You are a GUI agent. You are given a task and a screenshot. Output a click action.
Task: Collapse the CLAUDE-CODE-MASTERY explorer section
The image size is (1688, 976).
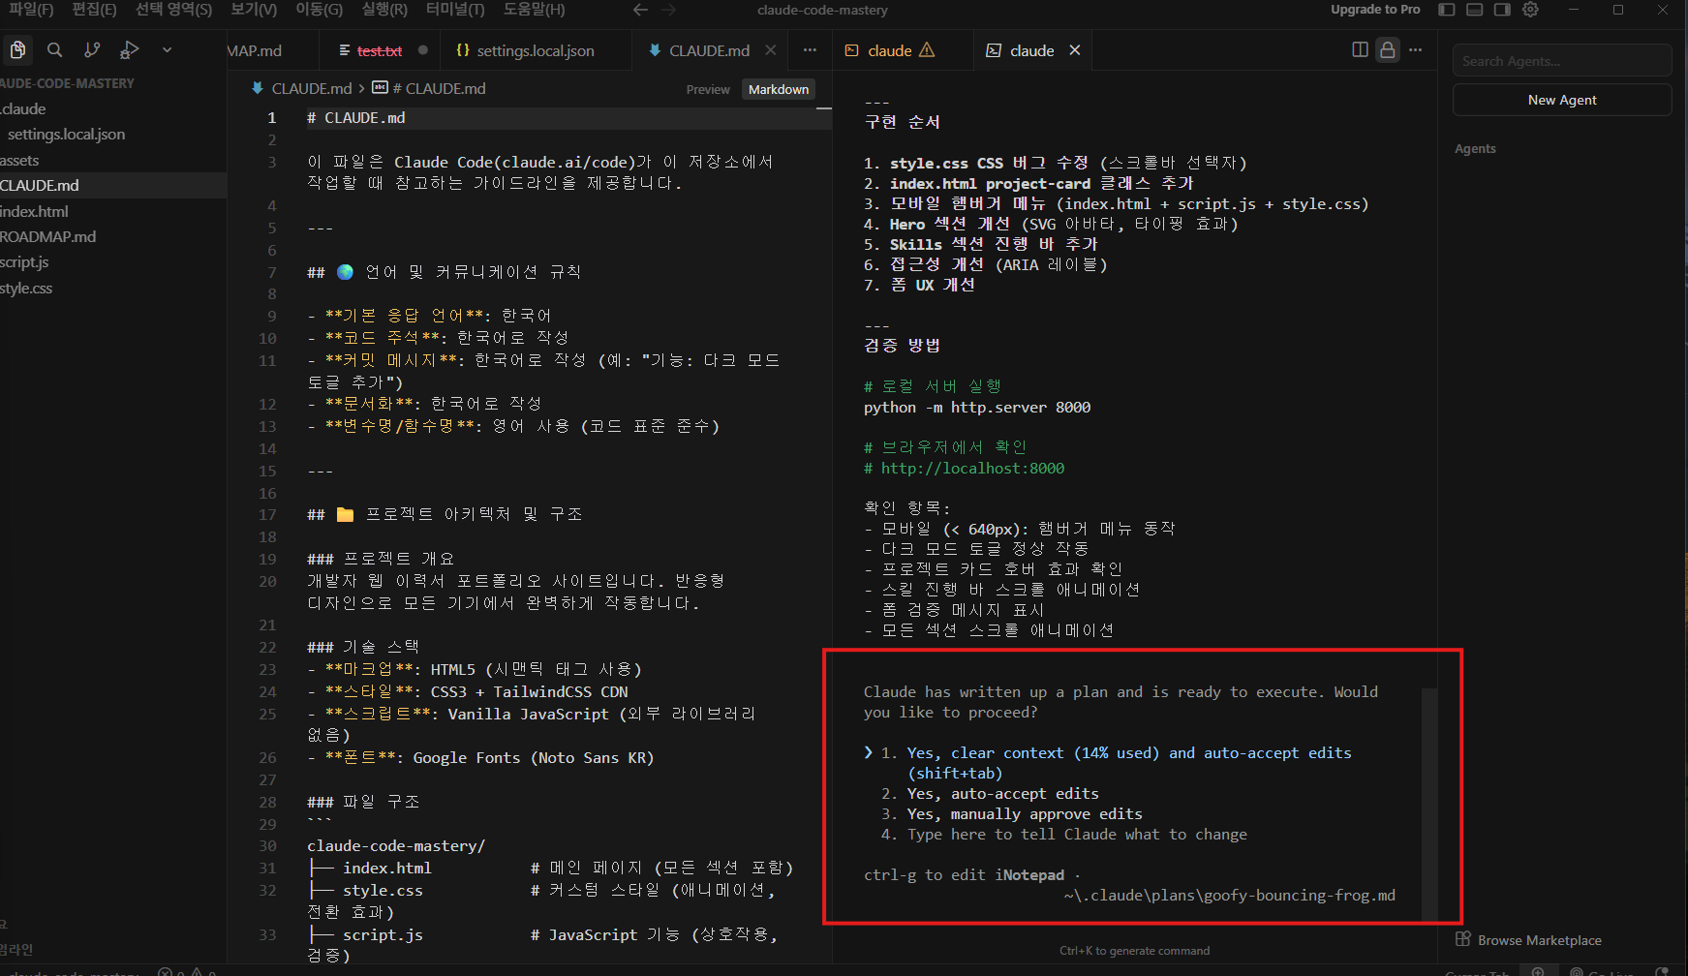pos(67,83)
